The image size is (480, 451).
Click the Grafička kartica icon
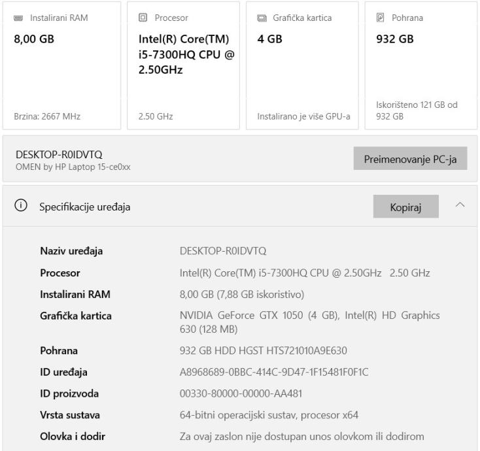(x=262, y=18)
